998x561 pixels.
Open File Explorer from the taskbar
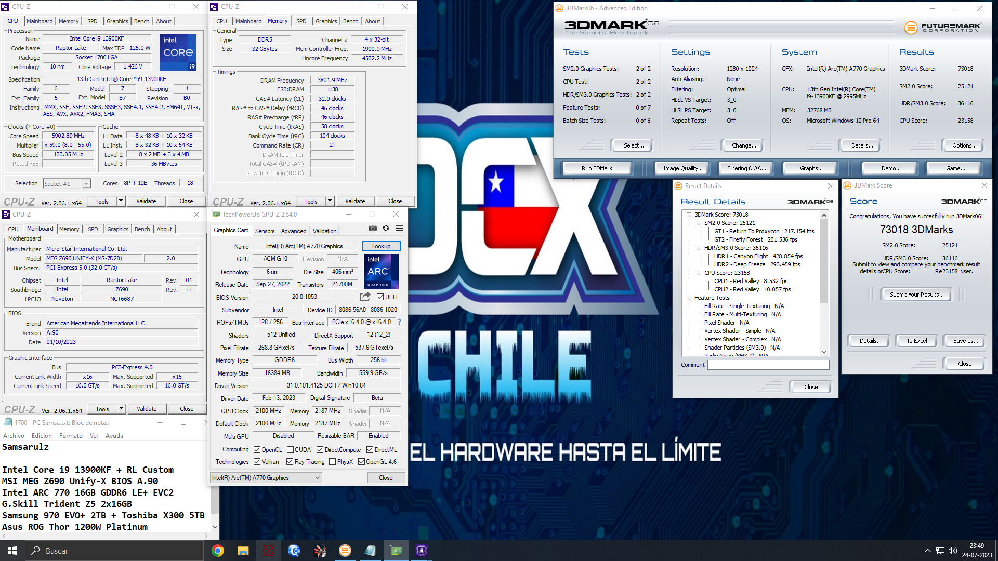[243, 551]
